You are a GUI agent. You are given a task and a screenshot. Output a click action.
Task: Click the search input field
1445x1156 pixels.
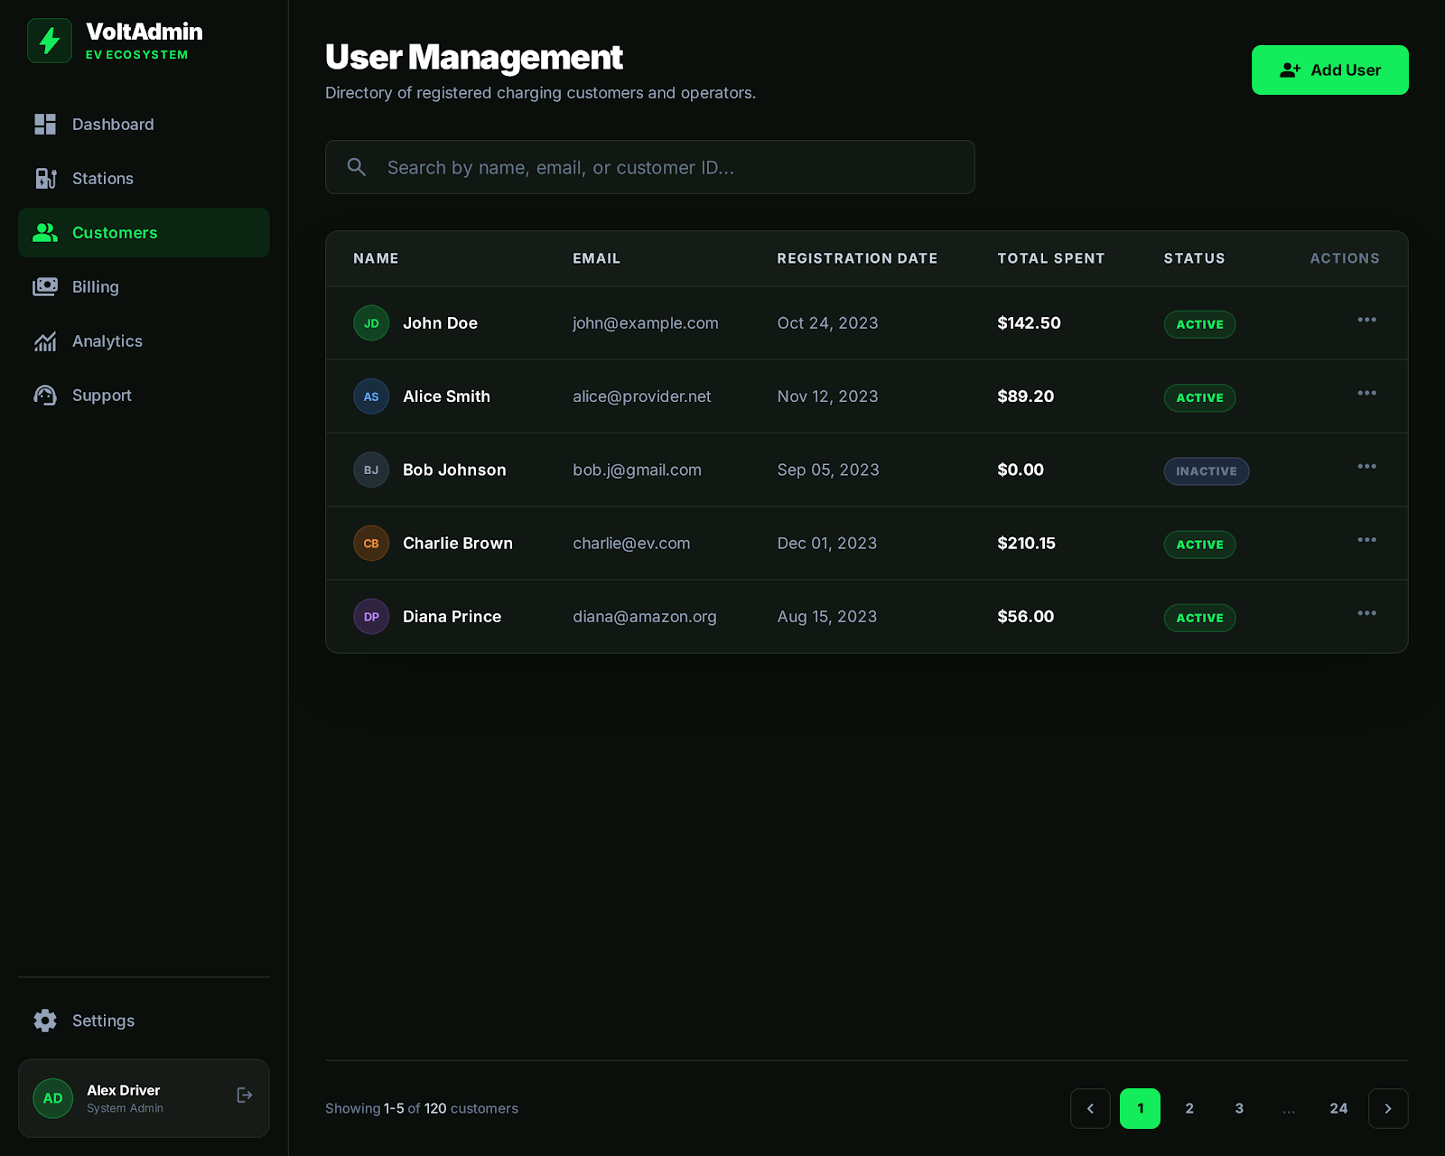click(650, 167)
